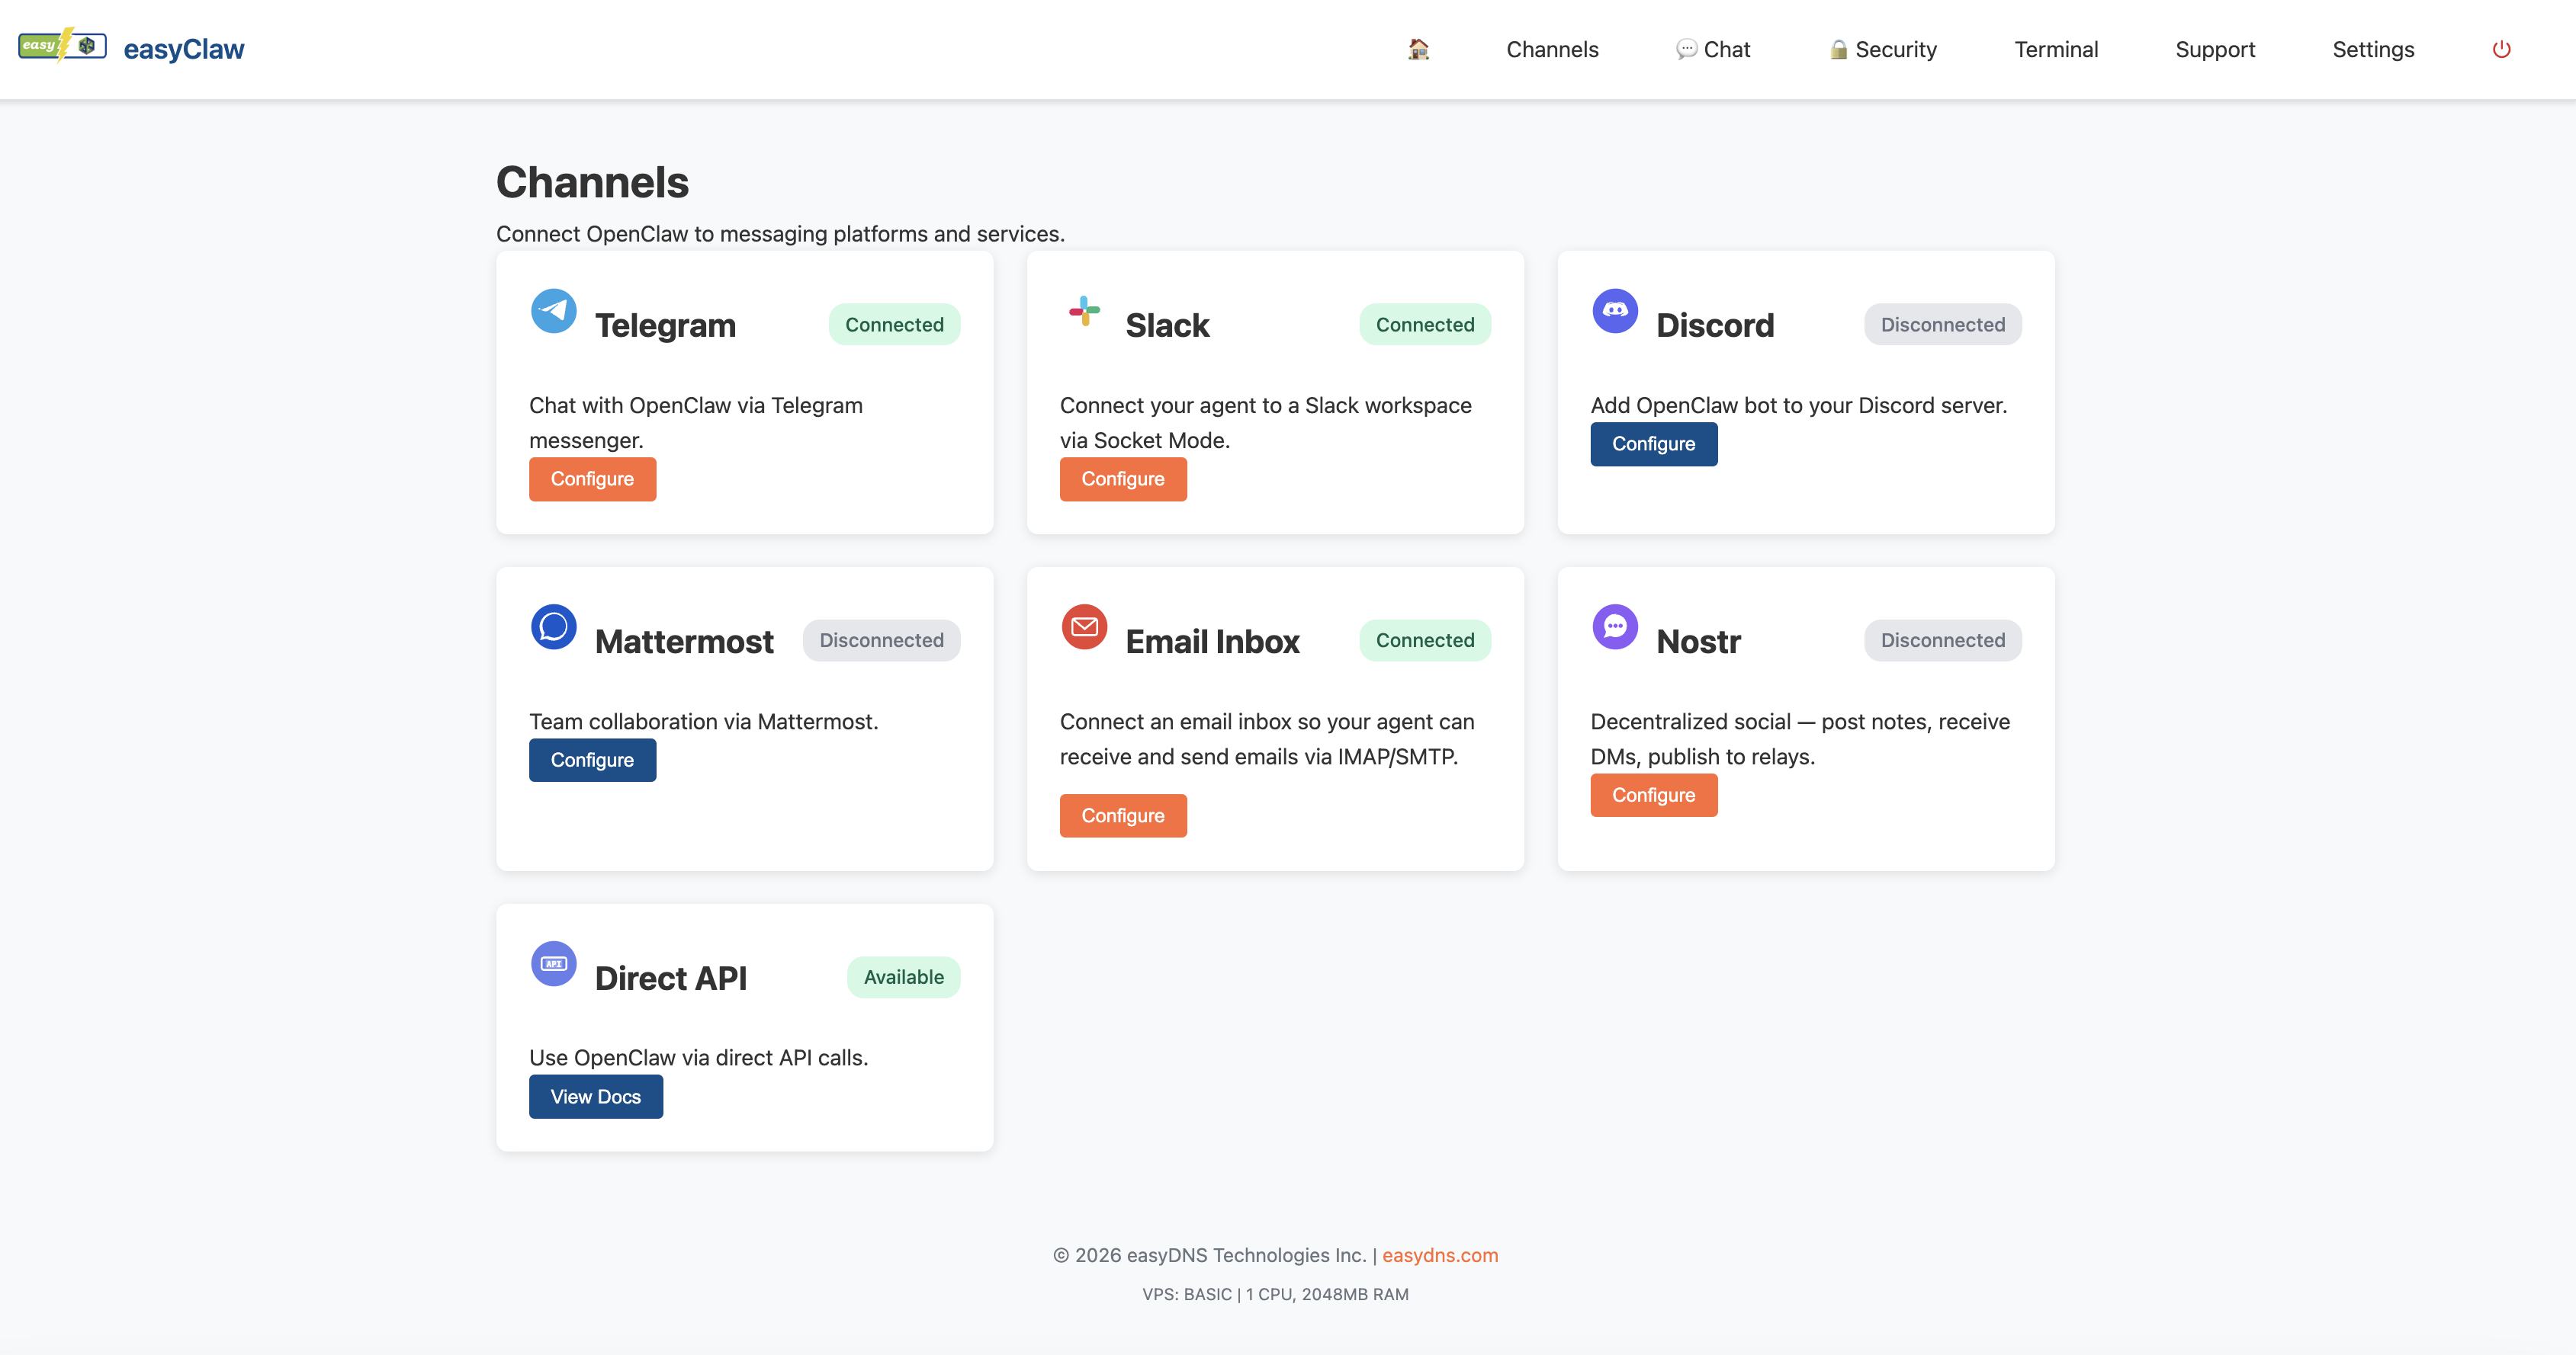
Task: Open the Security nav item
Action: 1883,49
